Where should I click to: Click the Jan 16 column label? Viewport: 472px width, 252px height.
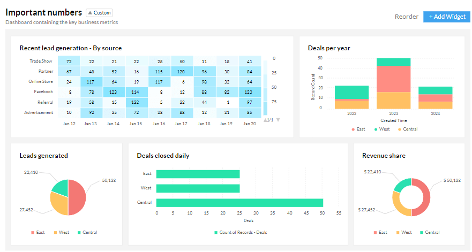(159, 124)
